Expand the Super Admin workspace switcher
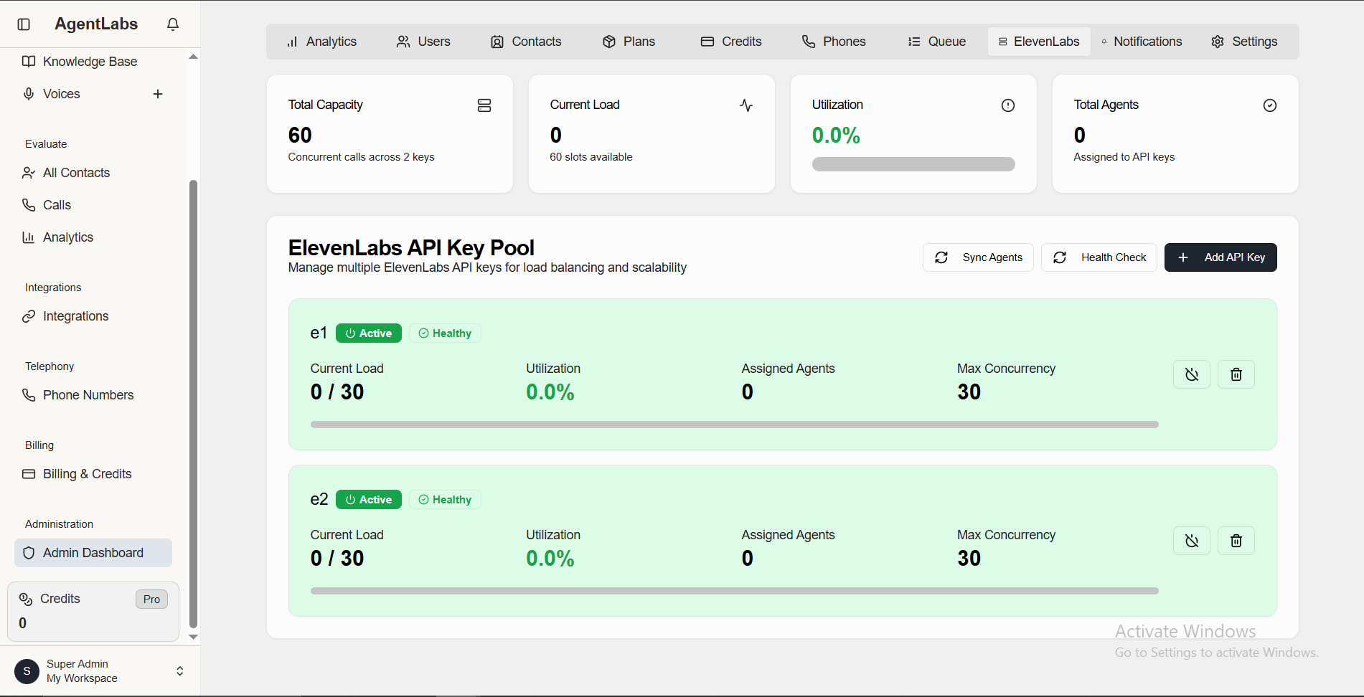This screenshot has height=697, width=1364. (179, 670)
